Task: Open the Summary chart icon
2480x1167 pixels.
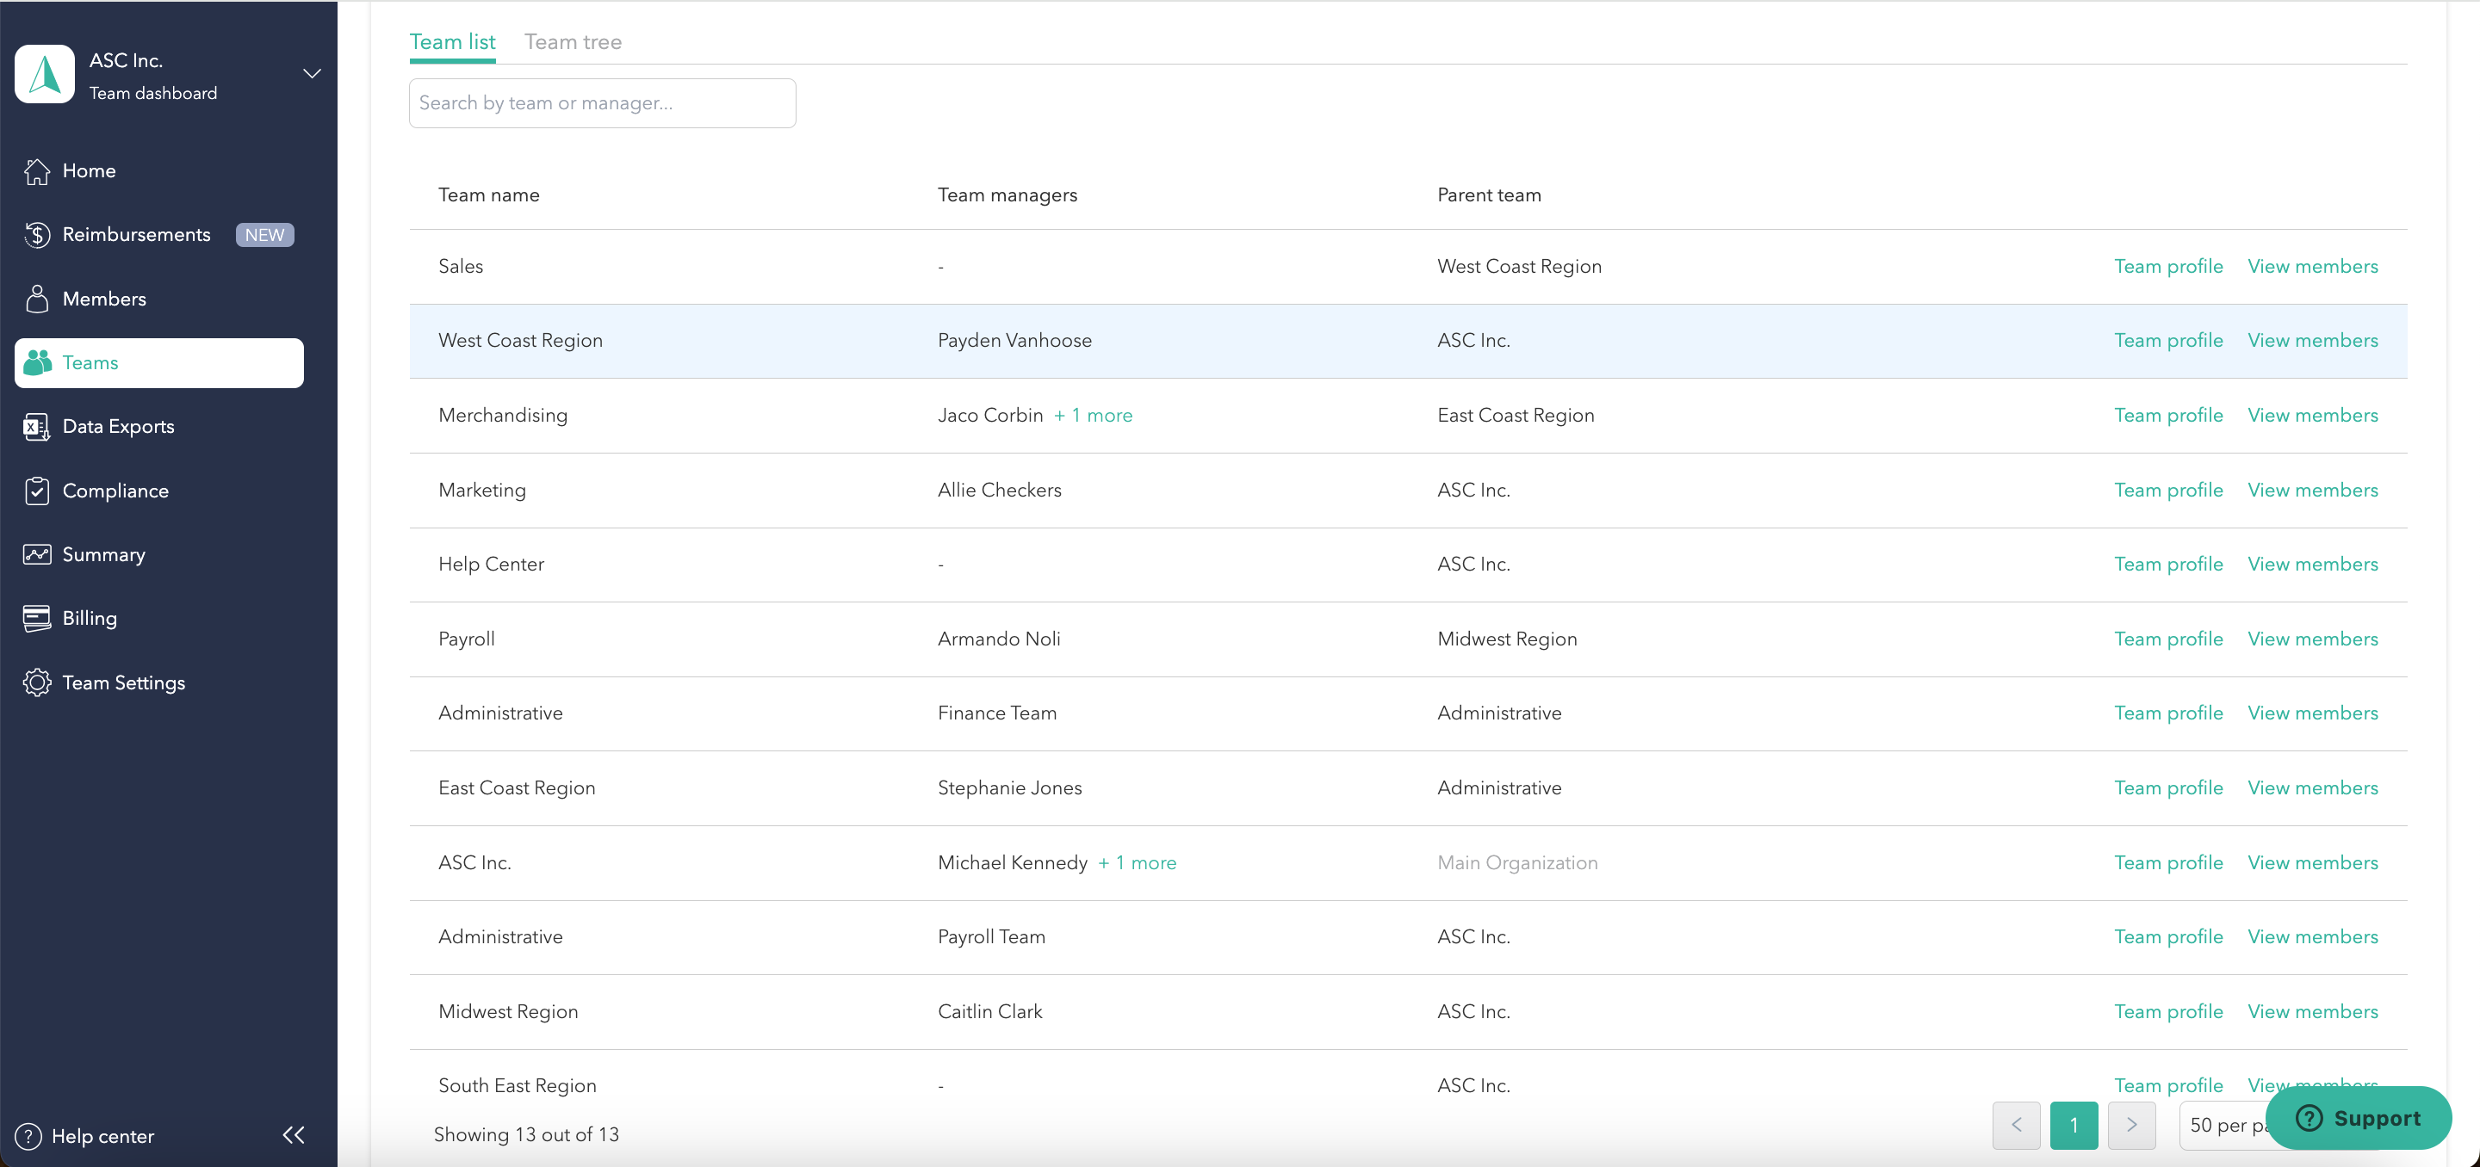Action: click(x=36, y=555)
